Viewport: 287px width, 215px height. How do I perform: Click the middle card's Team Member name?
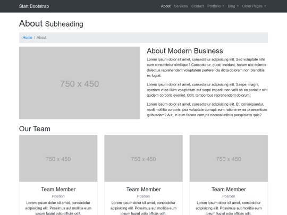tap(143, 189)
